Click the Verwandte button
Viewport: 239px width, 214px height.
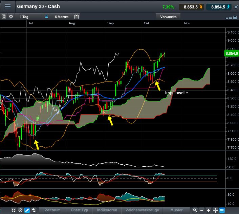[x=168, y=17]
